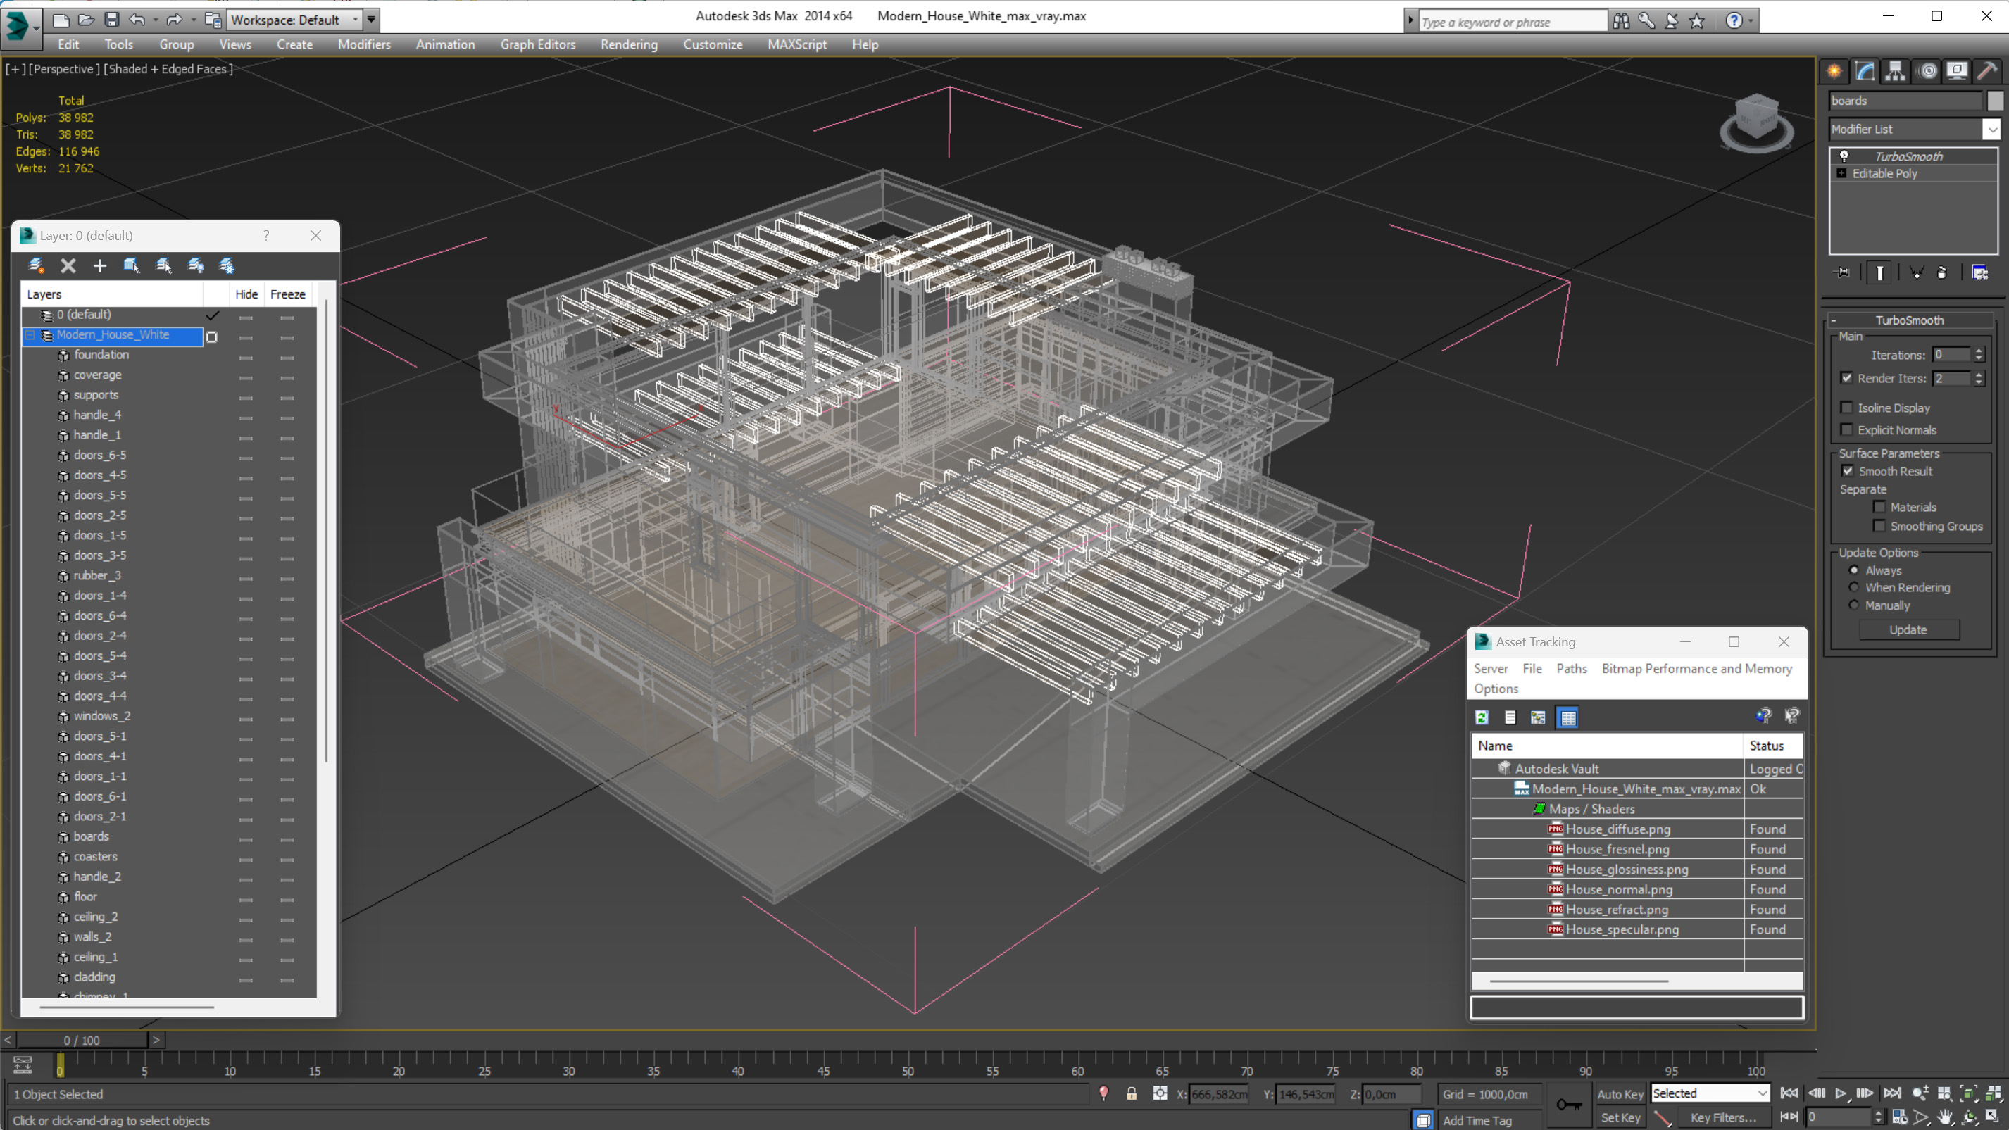Collapse the Modern_House_White layer tree
Screen dimensions: 2009x1130
(x=30, y=335)
